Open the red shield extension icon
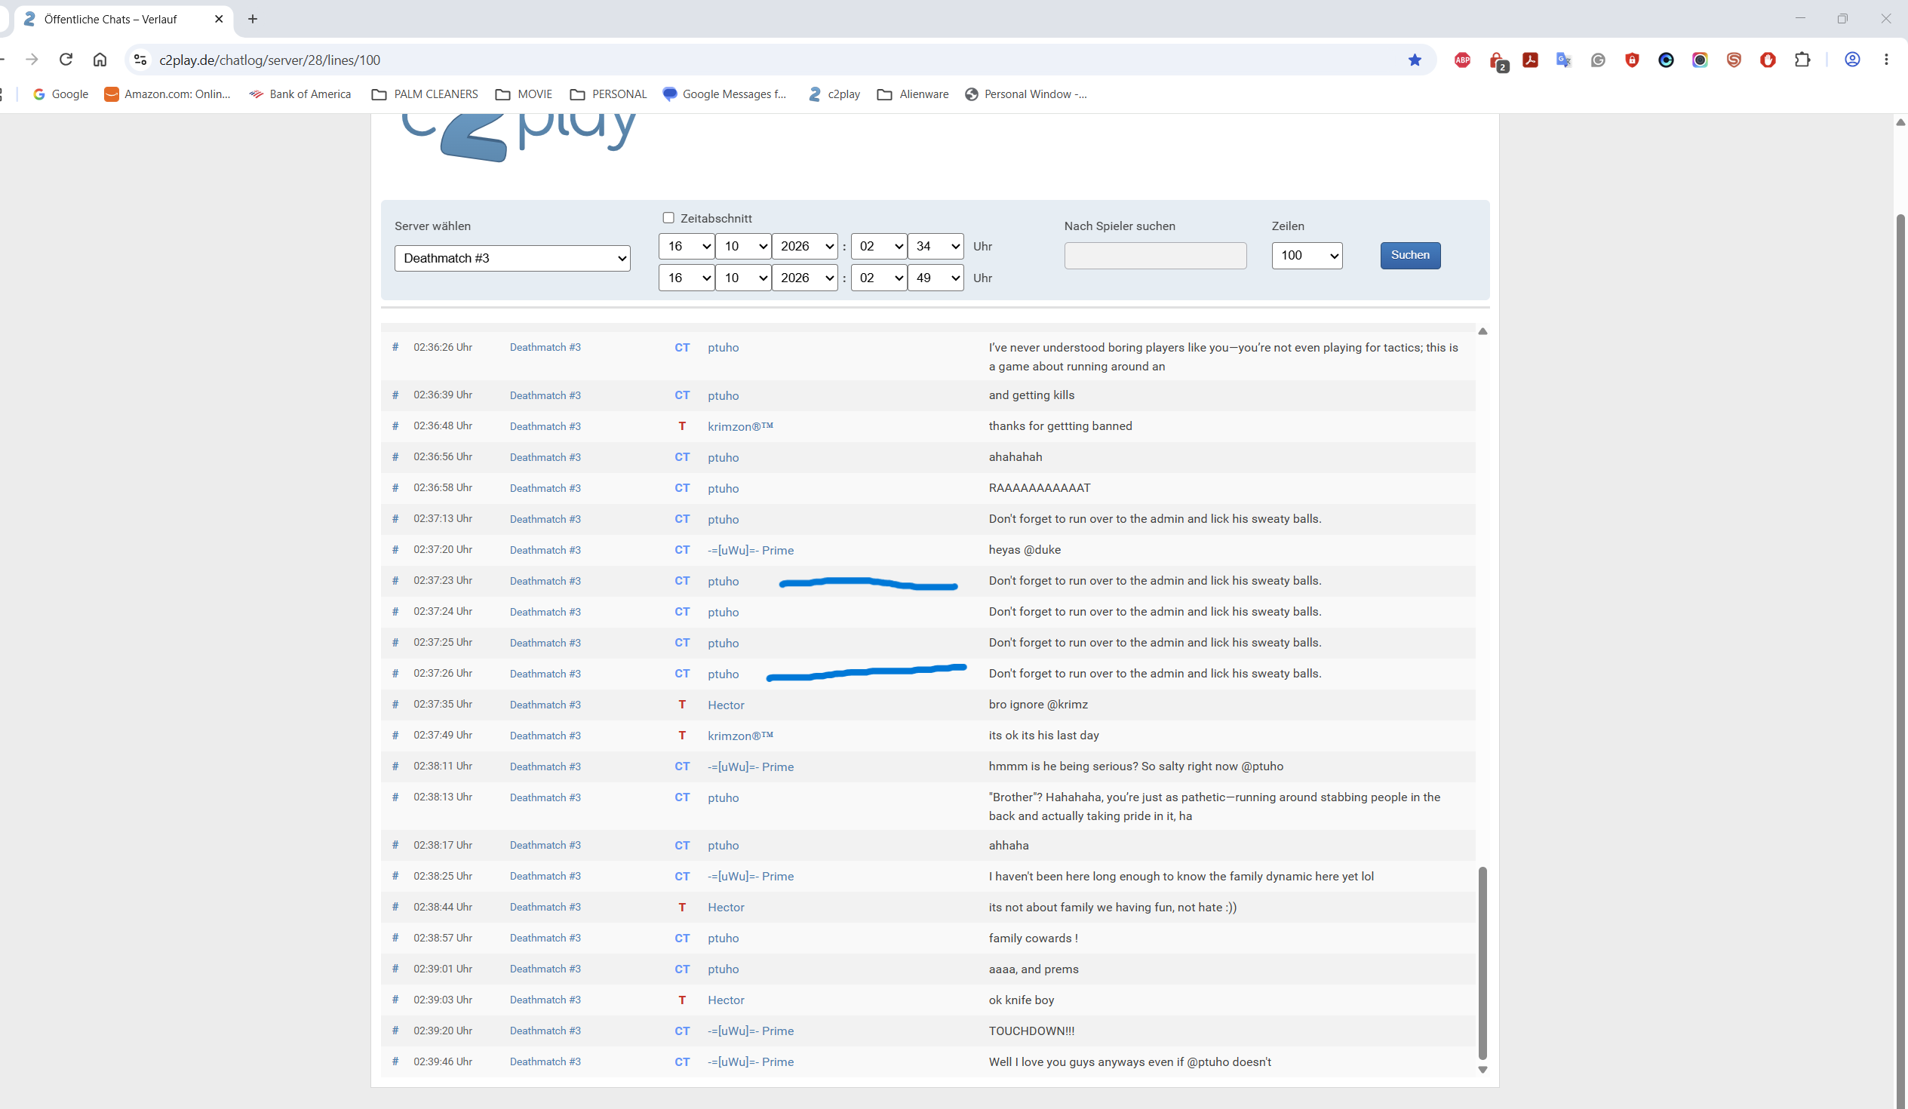Image resolution: width=1908 pixels, height=1109 pixels. click(x=1632, y=60)
